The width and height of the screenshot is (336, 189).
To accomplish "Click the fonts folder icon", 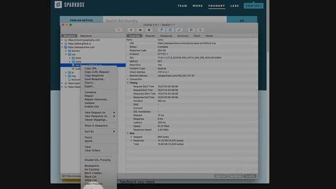I will point(73,58).
